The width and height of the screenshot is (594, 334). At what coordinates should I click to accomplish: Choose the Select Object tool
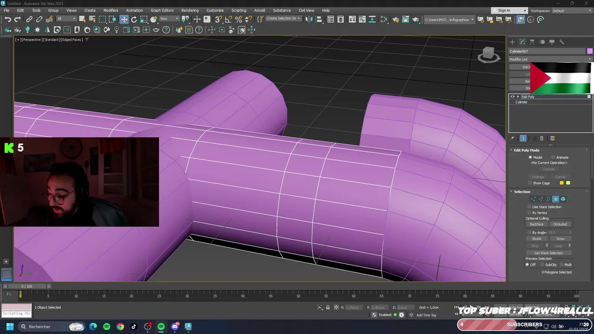82,19
